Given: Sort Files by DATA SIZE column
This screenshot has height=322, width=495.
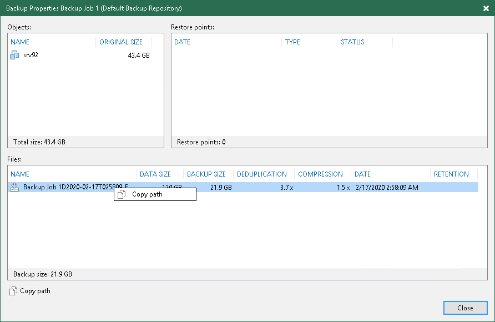Looking at the screenshot, I should point(155,174).
